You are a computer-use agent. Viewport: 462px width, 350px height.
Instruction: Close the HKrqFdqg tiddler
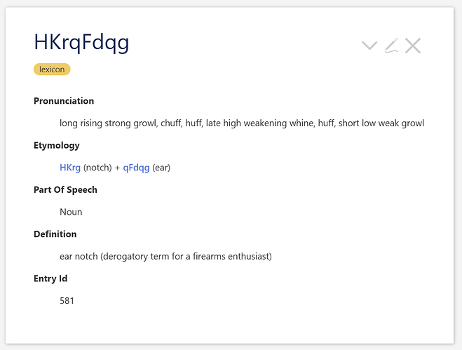413,46
